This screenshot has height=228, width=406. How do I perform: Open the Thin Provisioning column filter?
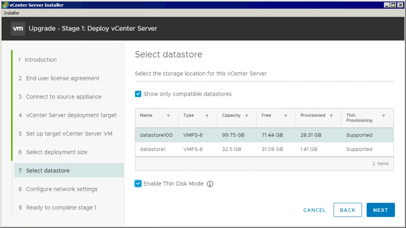click(x=383, y=116)
